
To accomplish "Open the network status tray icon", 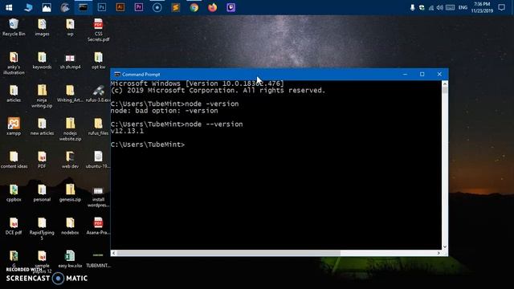I will [x=431, y=7].
